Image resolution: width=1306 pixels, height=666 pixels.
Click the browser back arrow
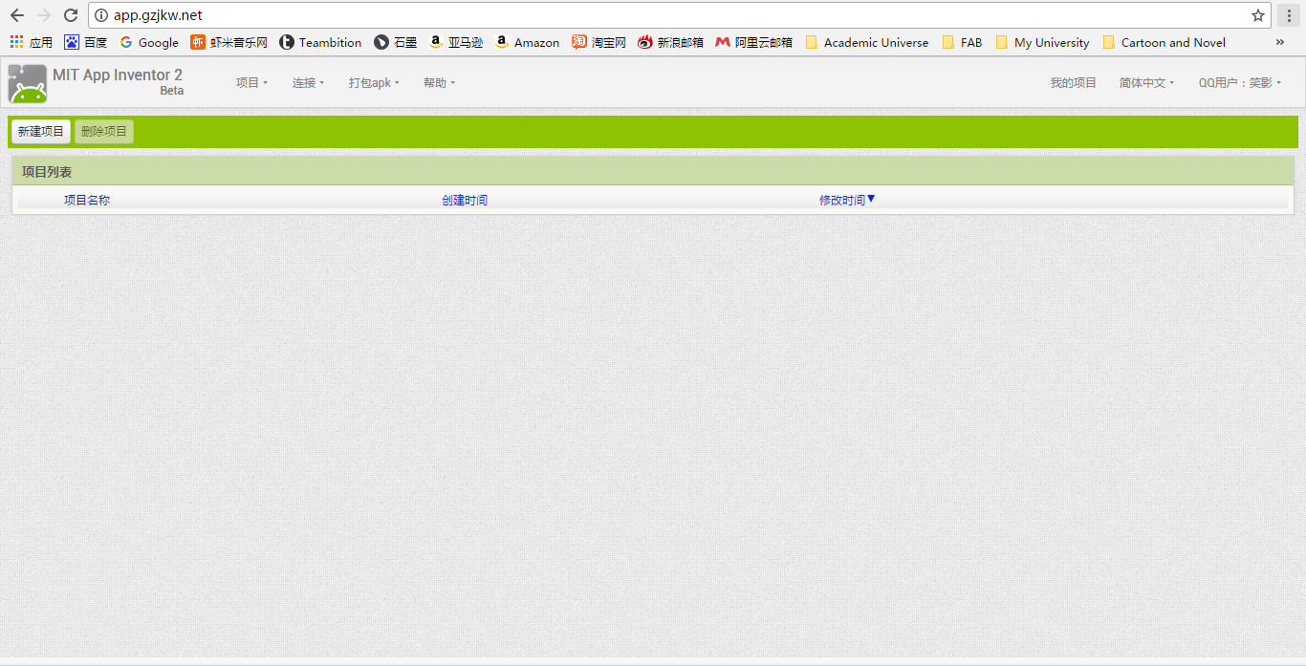click(17, 15)
